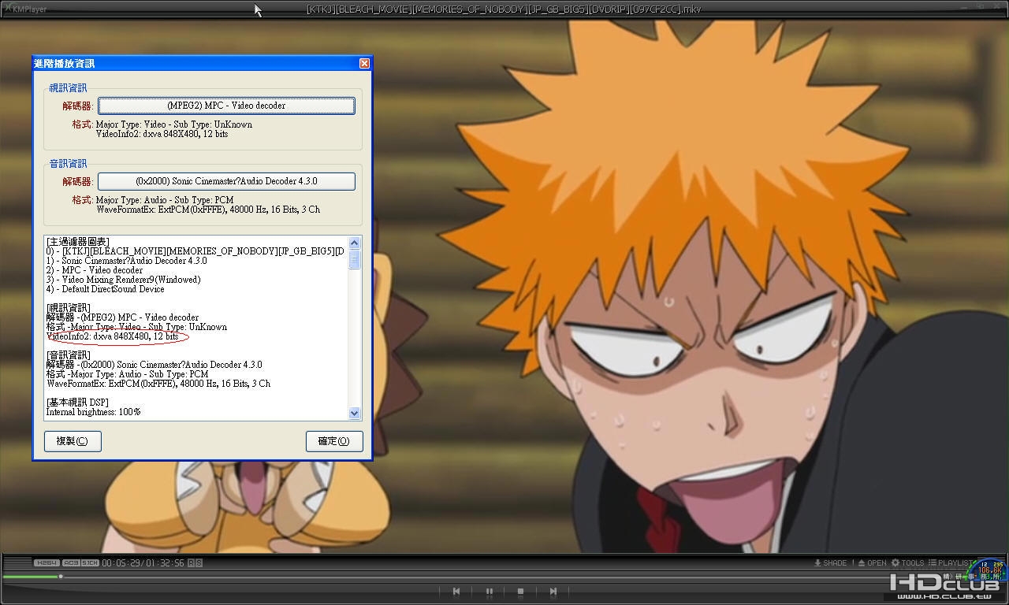Select '1) - Sonic Cinemaster?Audio Decoder 4.3.0' line
Image resolution: width=1009 pixels, height=605 pixels.
pyautogui.click(x=127, y=261)
